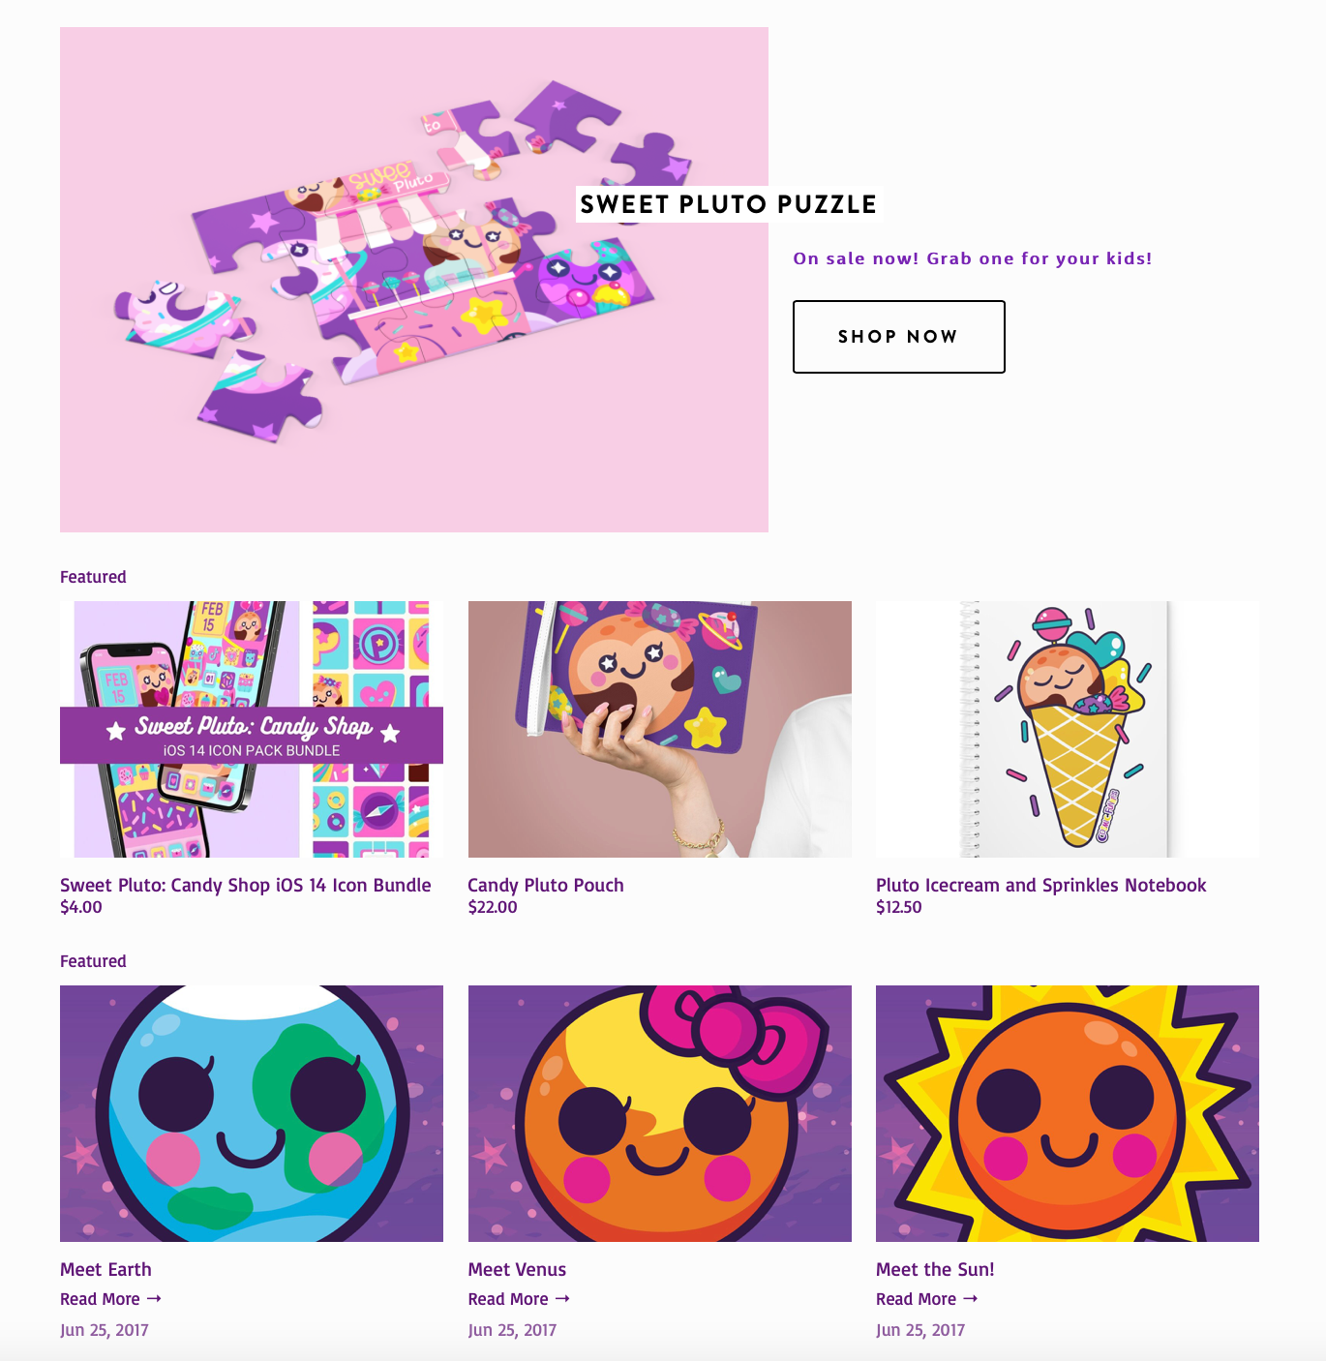Click the $22.00 price of Candy Pluto Pouch
The width and height of the screenshot is (1326, 1361).
click(493, 907)
